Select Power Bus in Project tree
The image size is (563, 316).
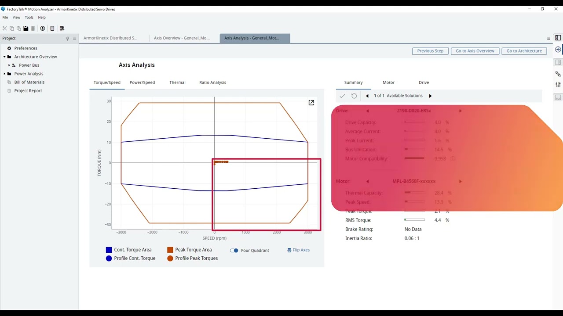point(29,65)
